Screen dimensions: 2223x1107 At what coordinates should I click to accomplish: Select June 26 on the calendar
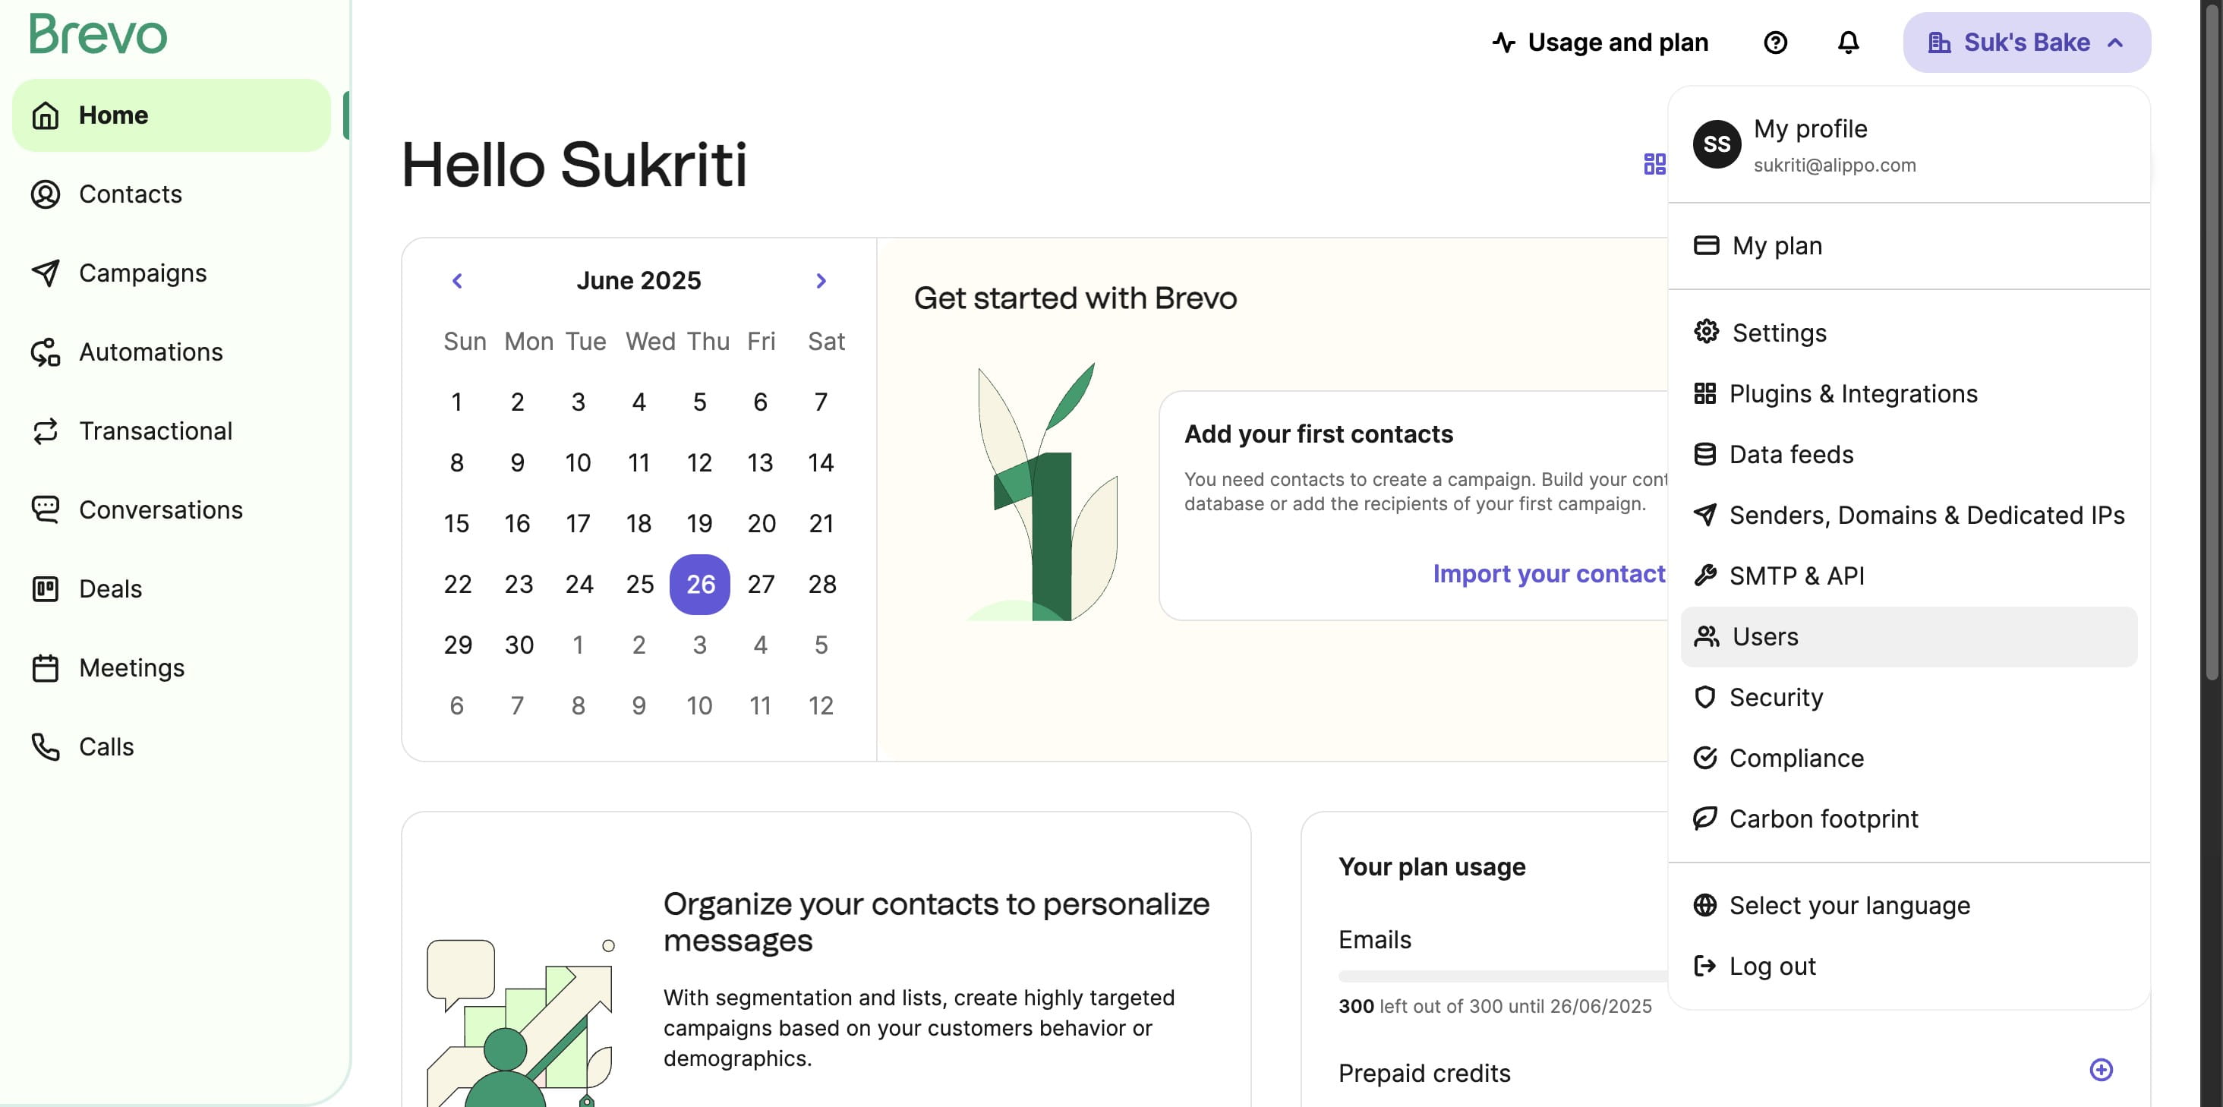[x=700, y=584]
